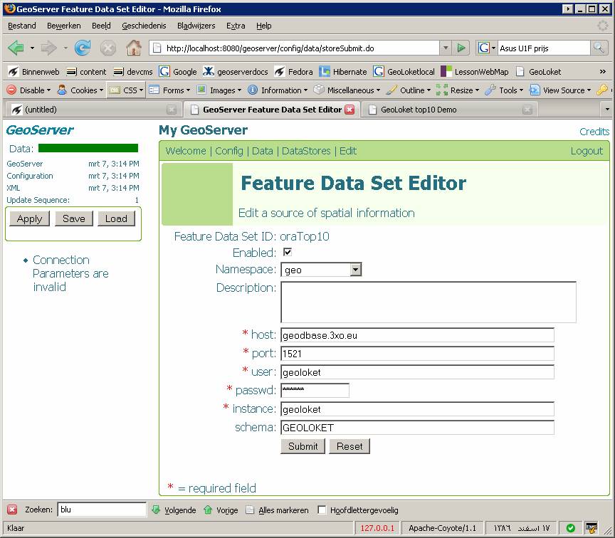Open the Beeld menu
Viewport: 615px width, 538px height.
(x=101, y=26)
